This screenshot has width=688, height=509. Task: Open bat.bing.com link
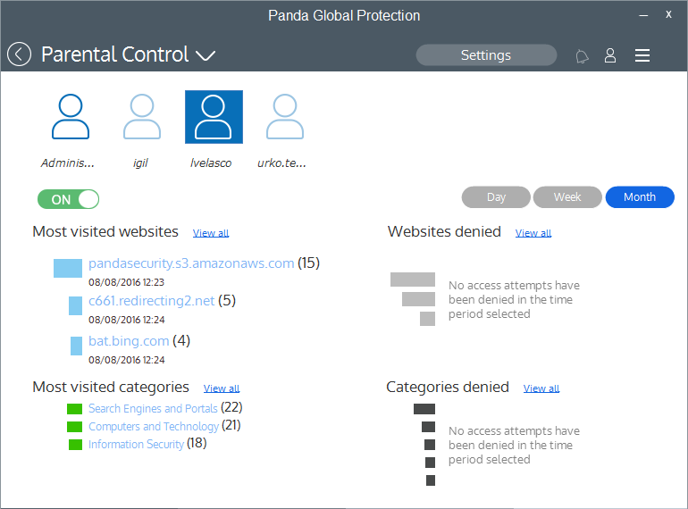coord(129,341)
